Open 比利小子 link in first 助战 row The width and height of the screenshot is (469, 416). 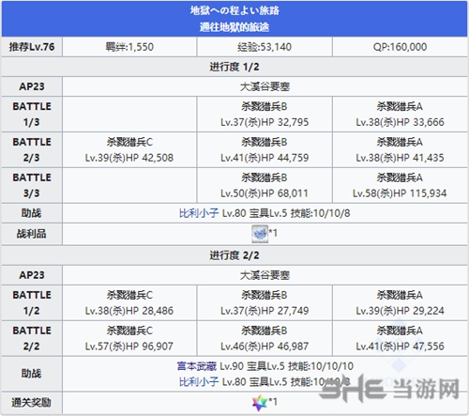(x=199, y=213)
